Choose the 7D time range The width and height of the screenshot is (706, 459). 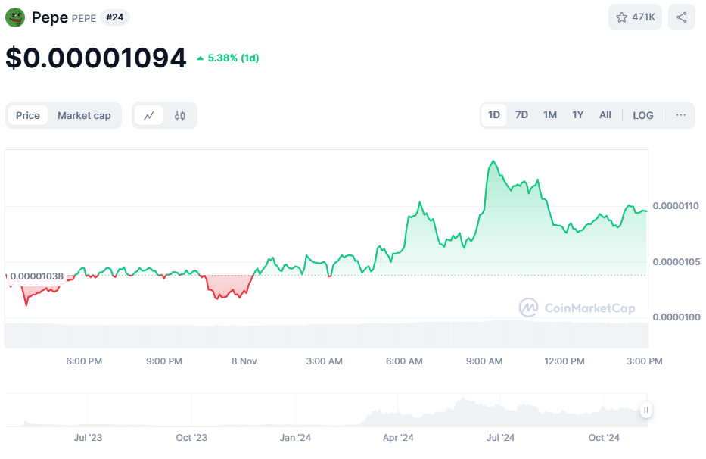pyautogui.click(x=521, y=115)
